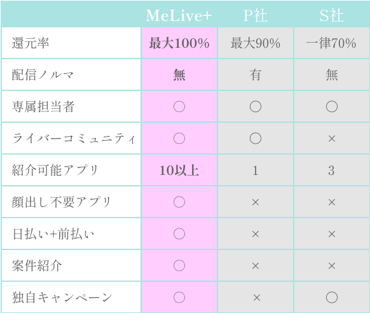Click the circle icon for MeLive+ 専属担当者
Viewport: 370px width, 313px height.
pos(179,106)
